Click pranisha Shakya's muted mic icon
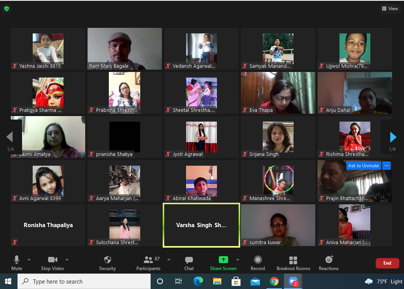Viewport: 404px width, 289px height. 91,154
